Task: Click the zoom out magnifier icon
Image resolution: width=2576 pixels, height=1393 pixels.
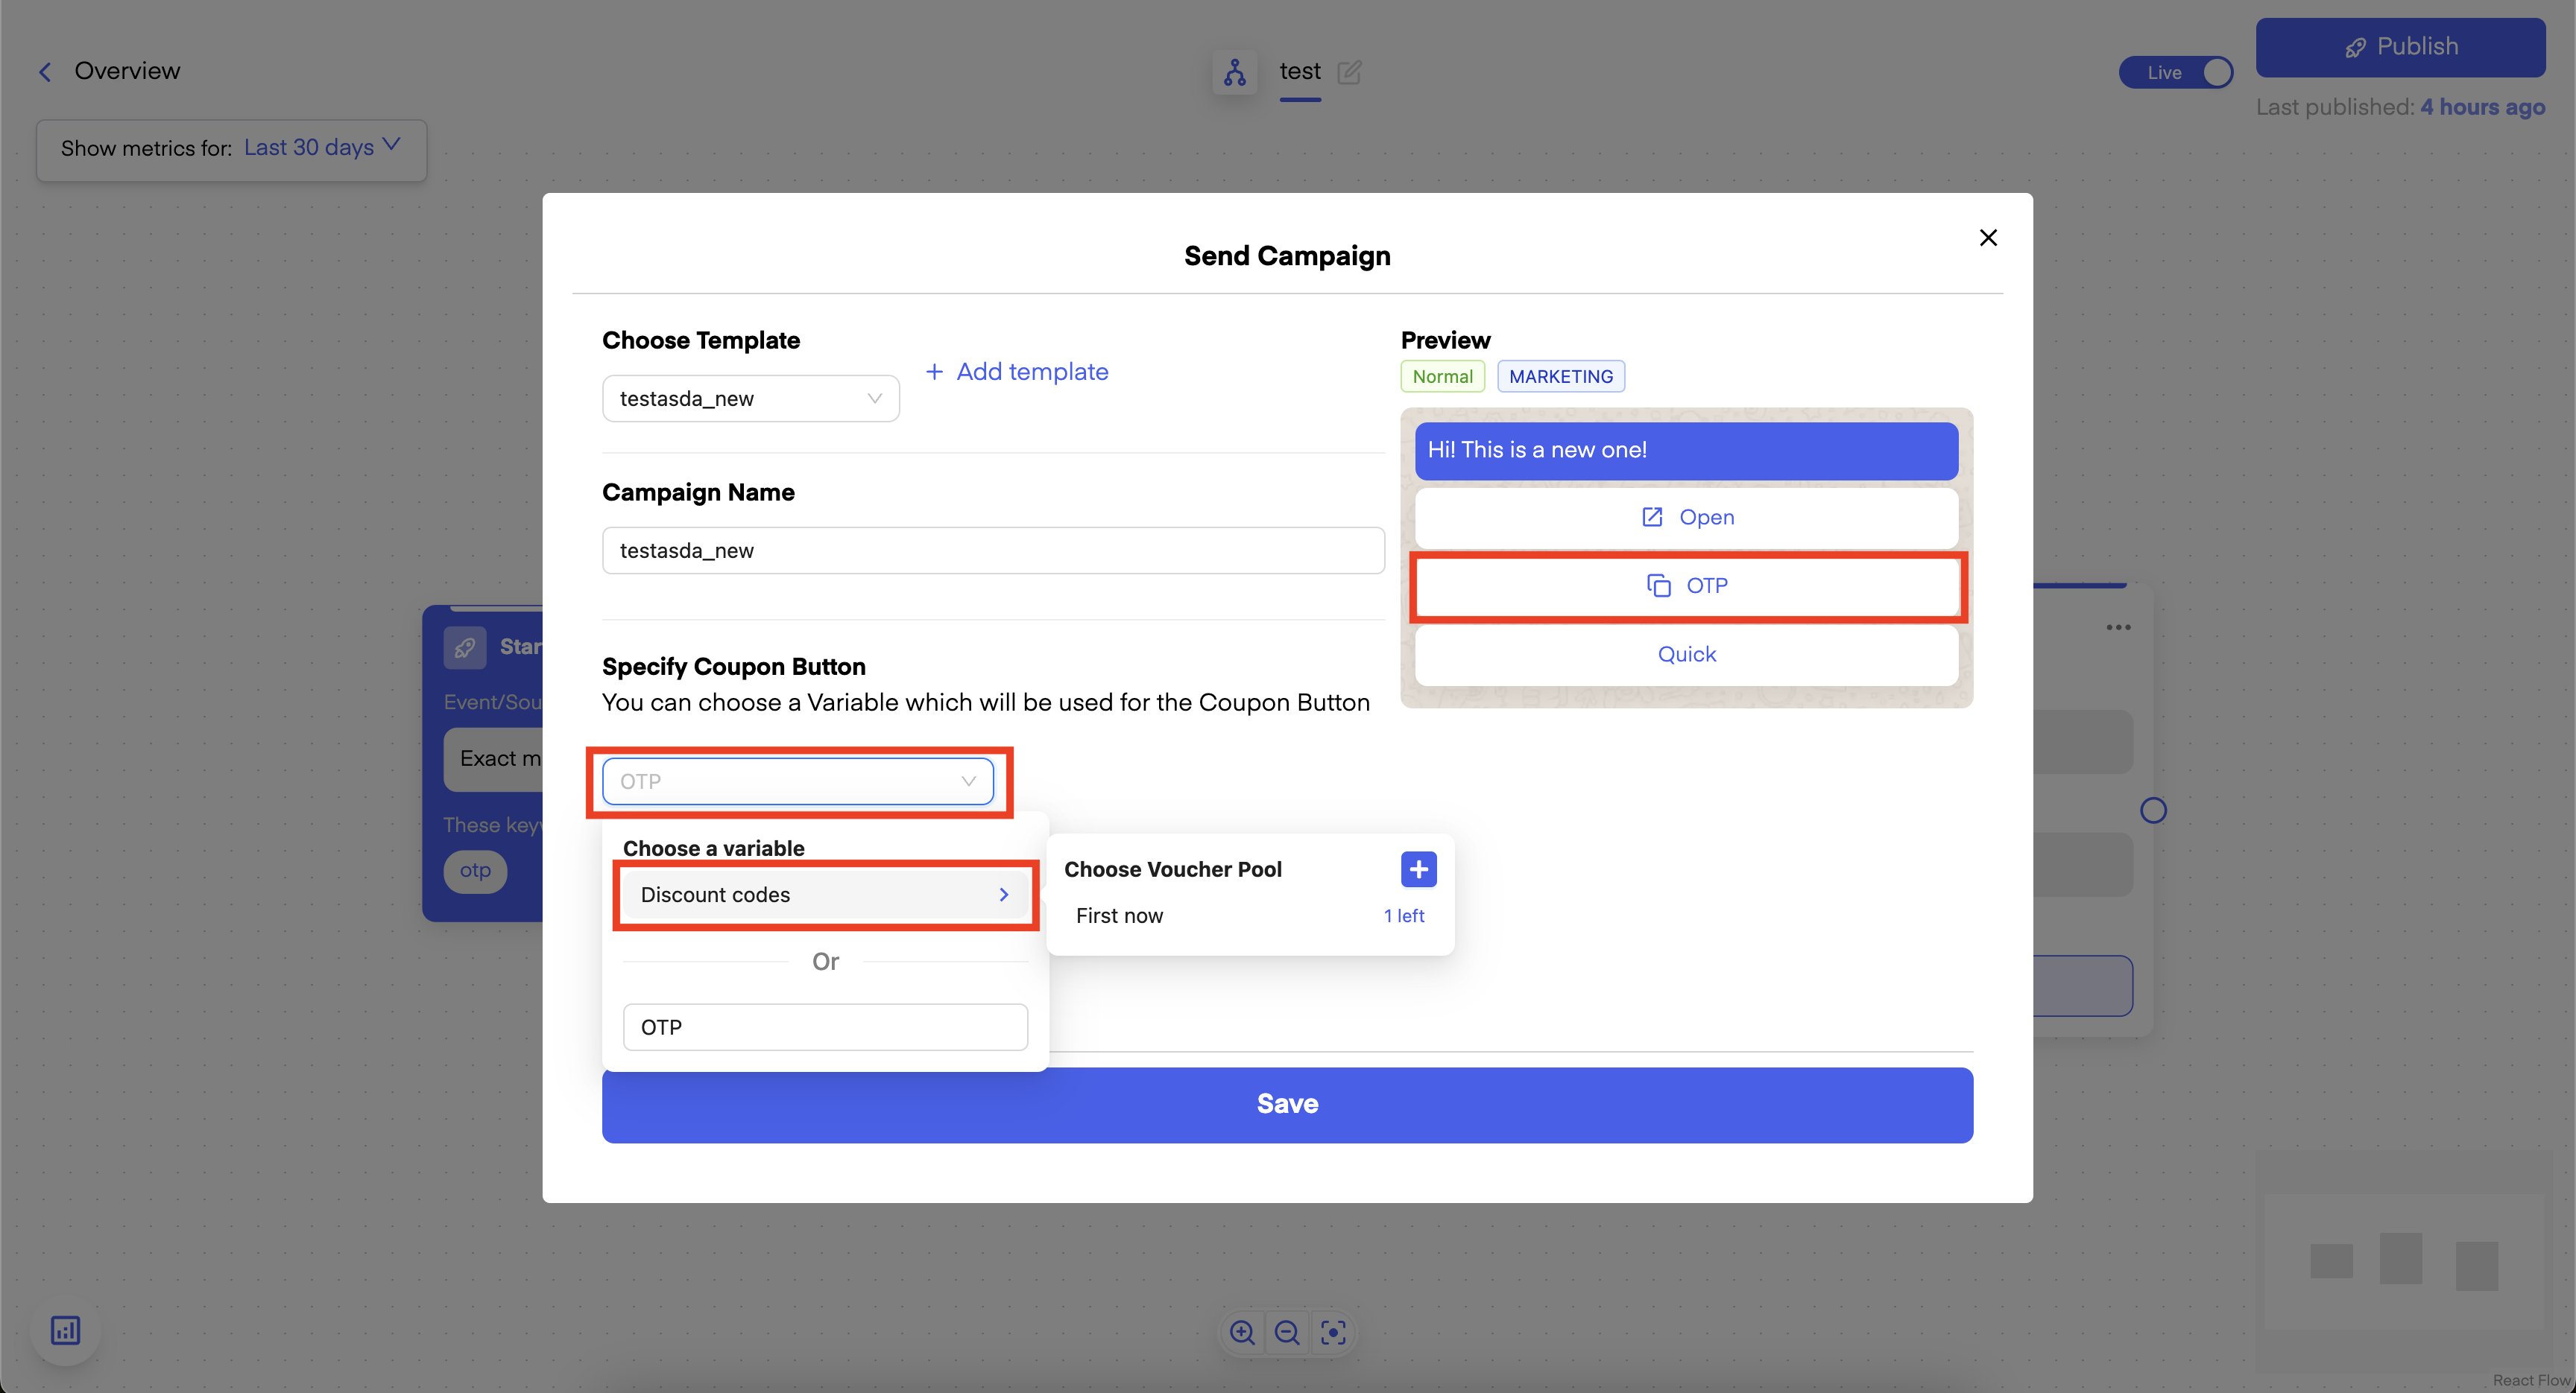Action: pyautogui.click(x=1287, y=1332)
